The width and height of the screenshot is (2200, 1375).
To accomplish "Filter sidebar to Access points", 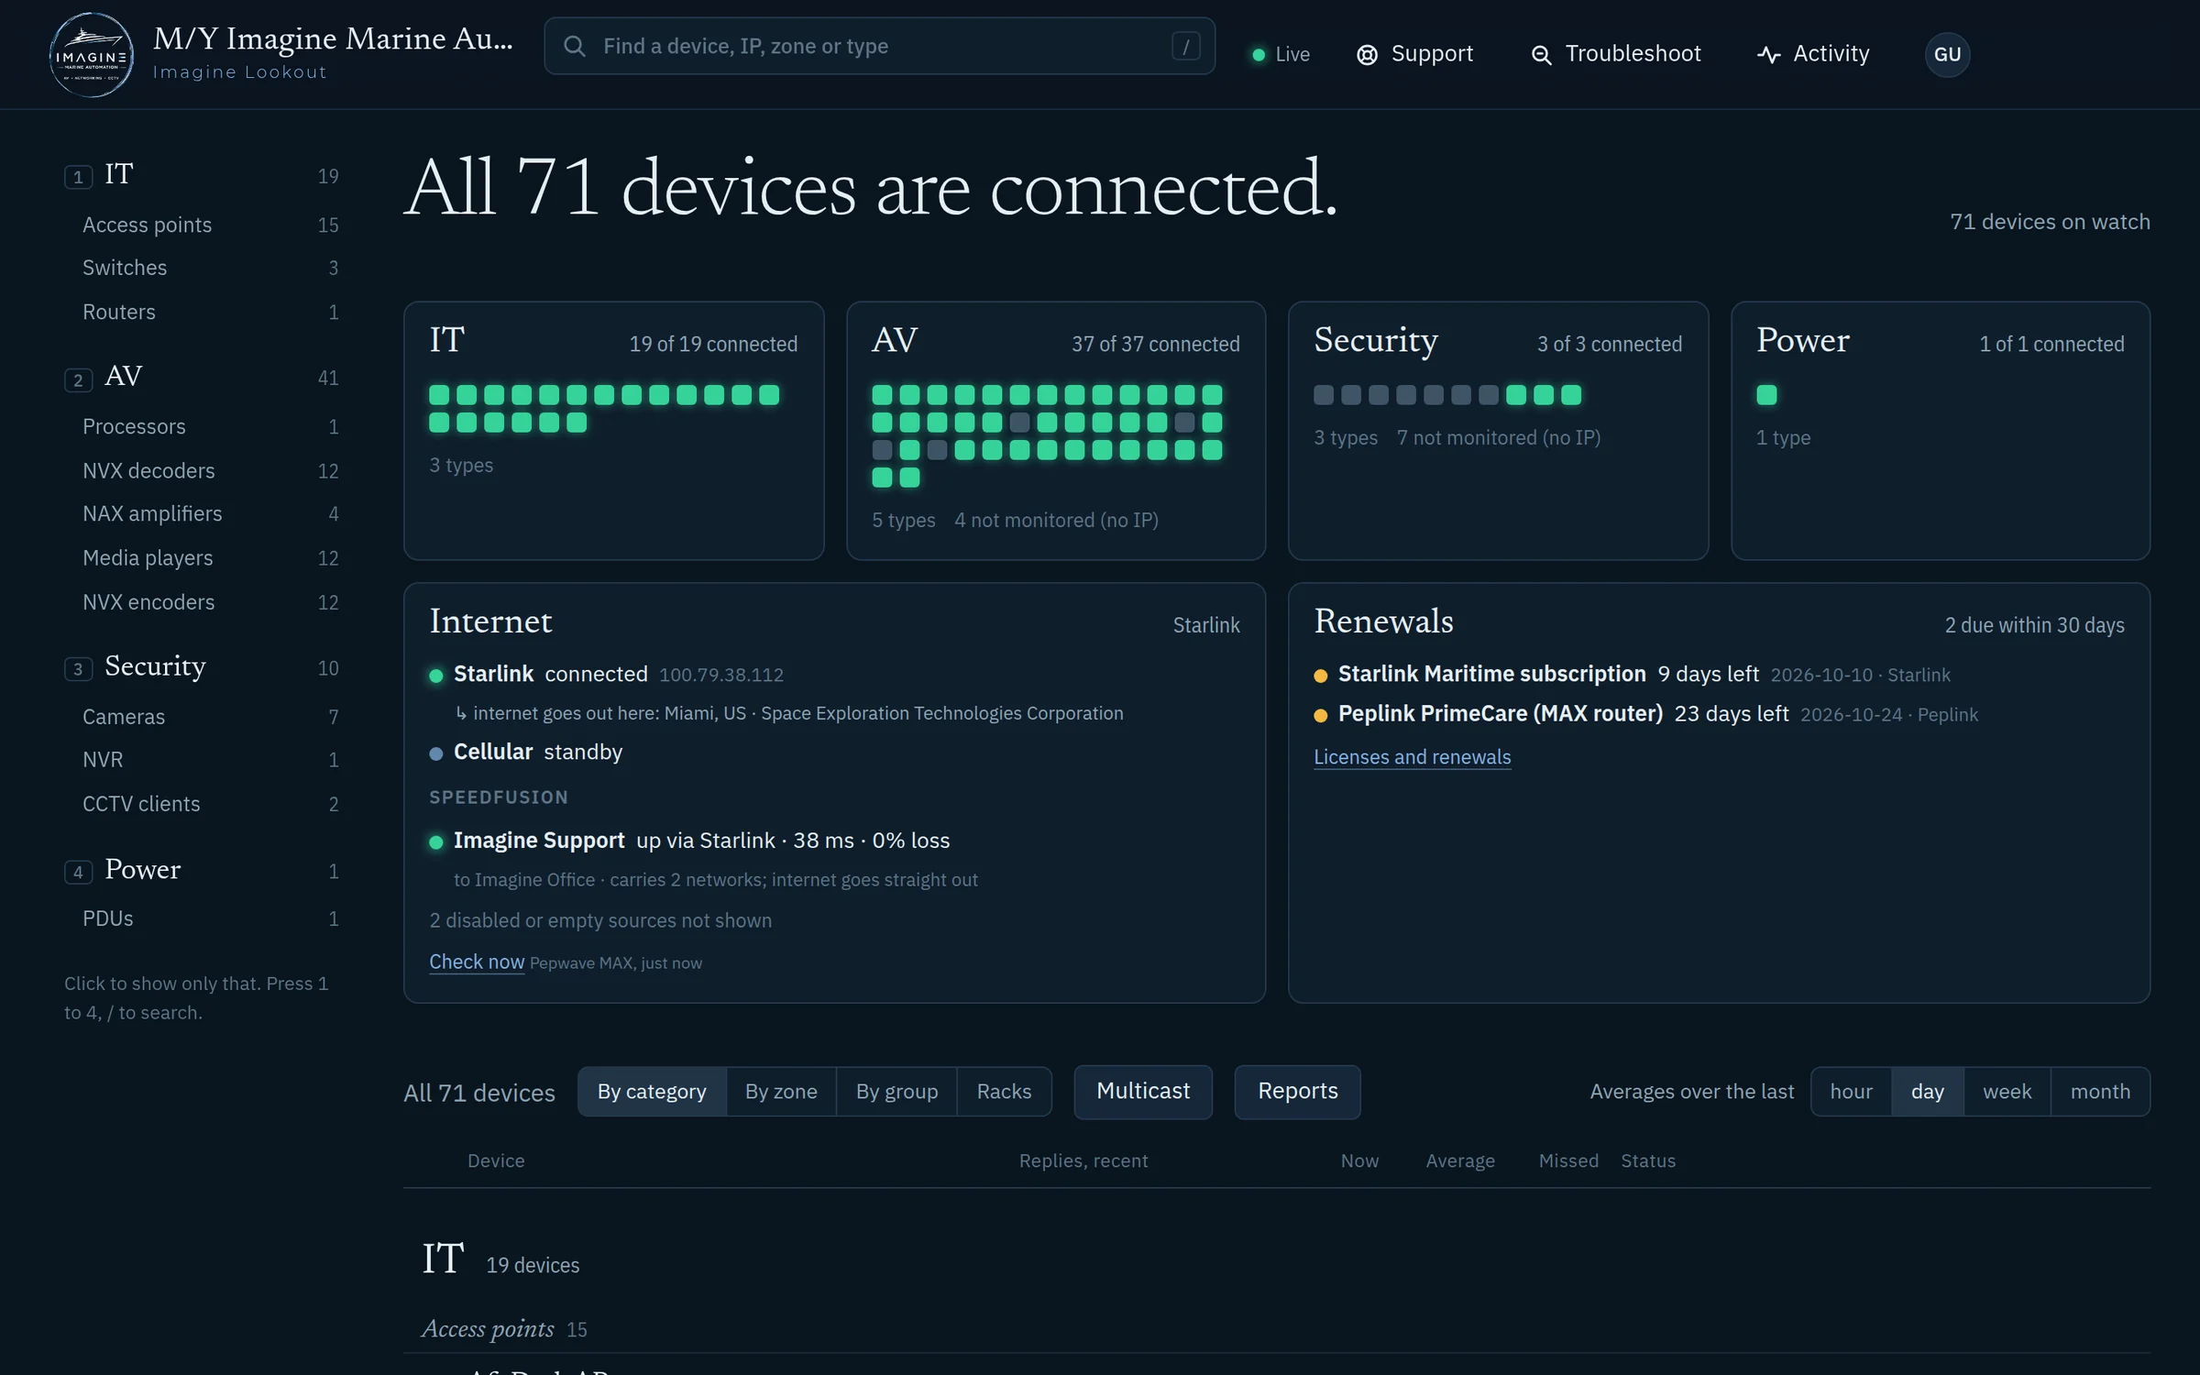I will 210,225.
